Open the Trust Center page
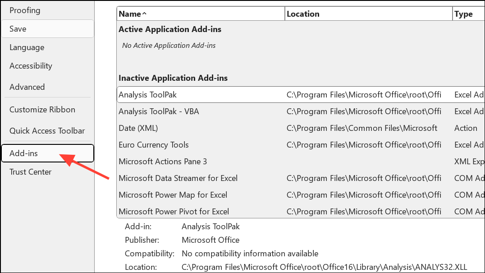The width and height of the screenshot is (485, 273). pyautogui.click(x=30, y=171)
